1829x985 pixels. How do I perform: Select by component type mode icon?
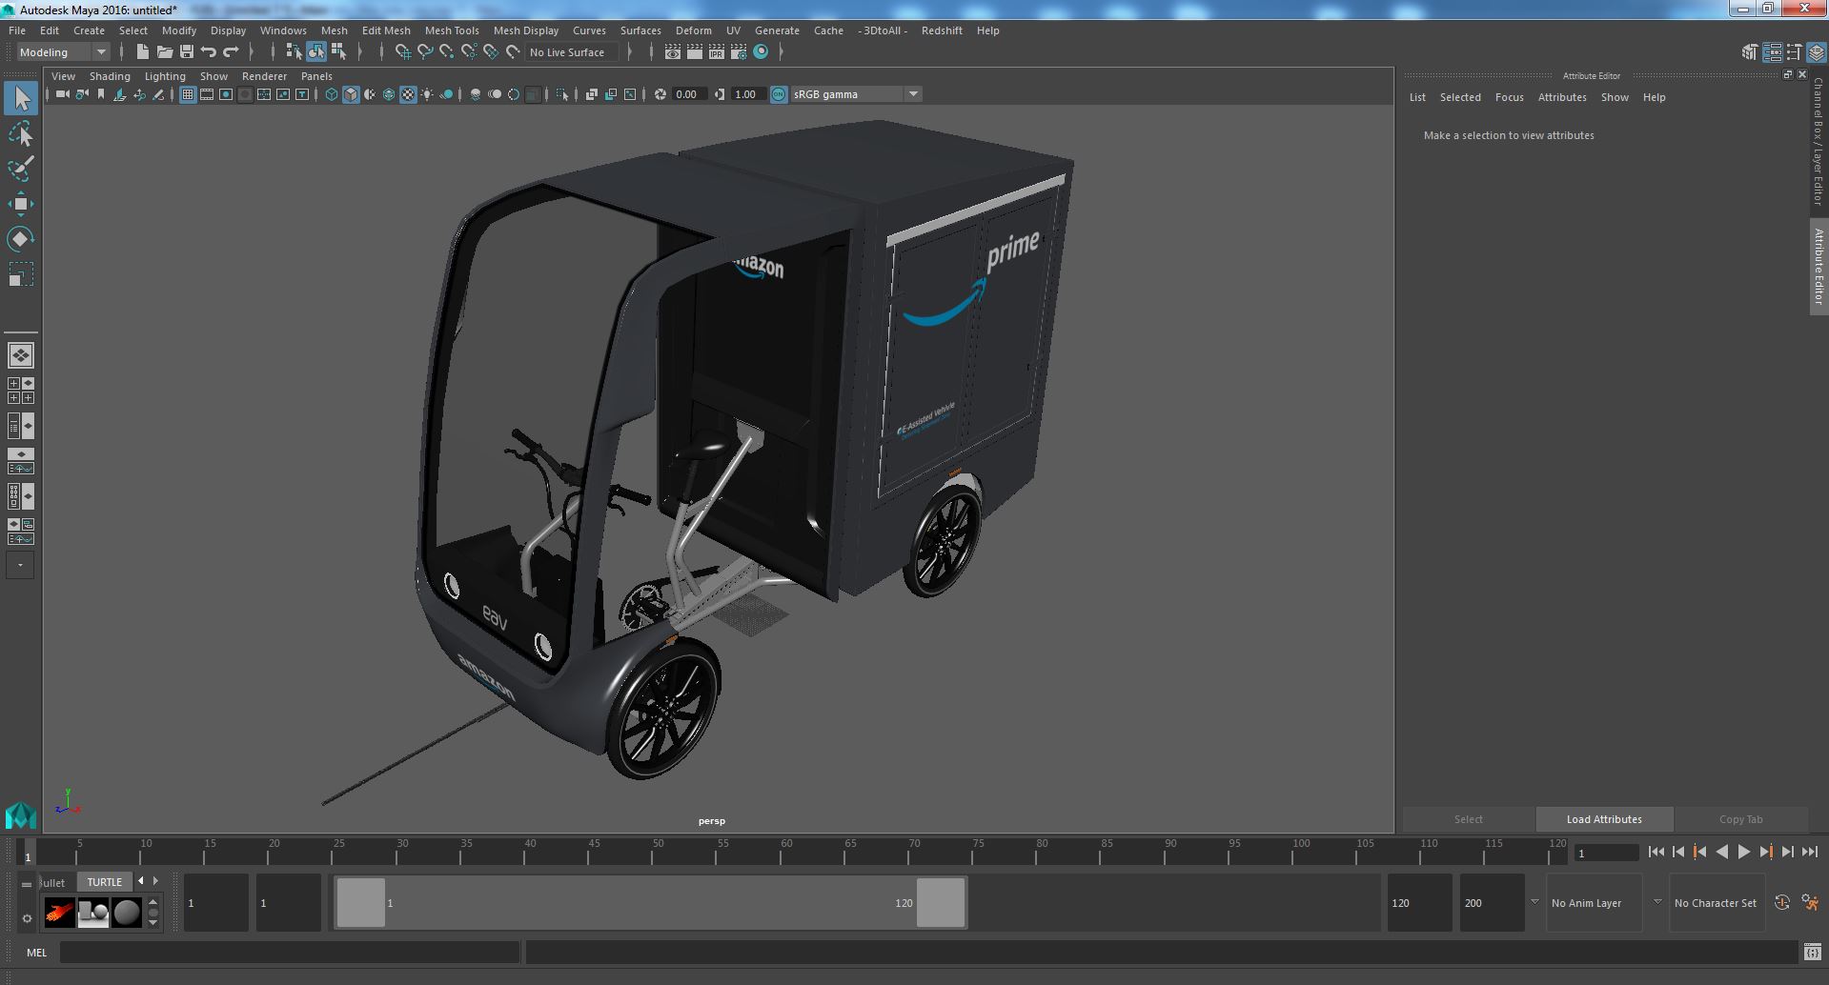[338, 52]
